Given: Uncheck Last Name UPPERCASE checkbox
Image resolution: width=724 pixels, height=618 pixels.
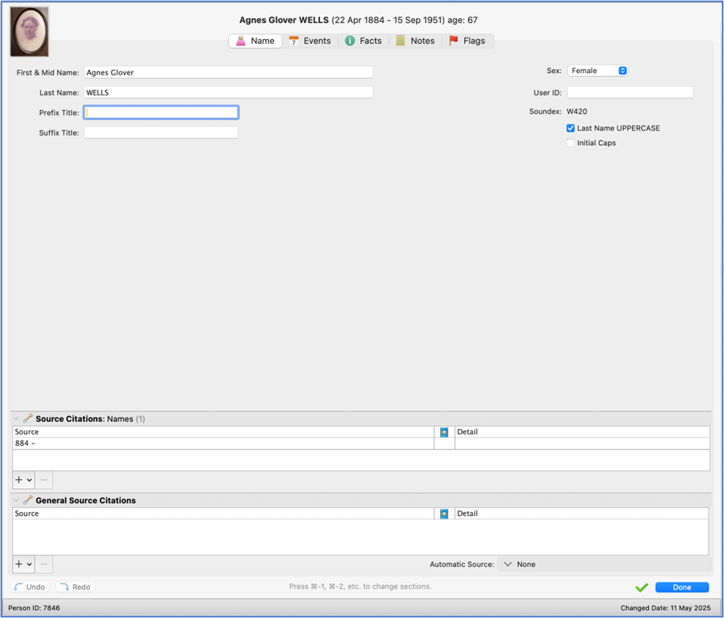Looking at the screenshot, I should pos(570,128).
